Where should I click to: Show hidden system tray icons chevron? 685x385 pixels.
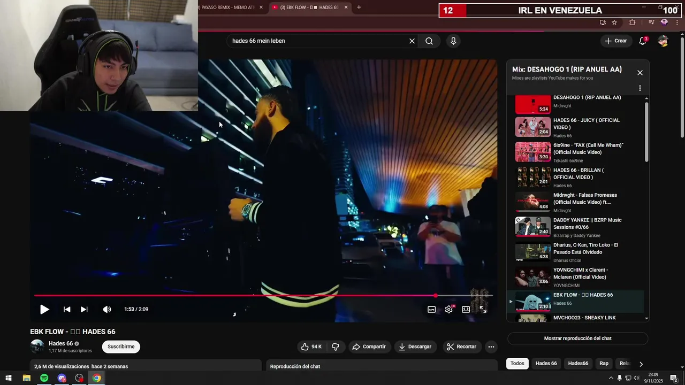pos(611,378)
